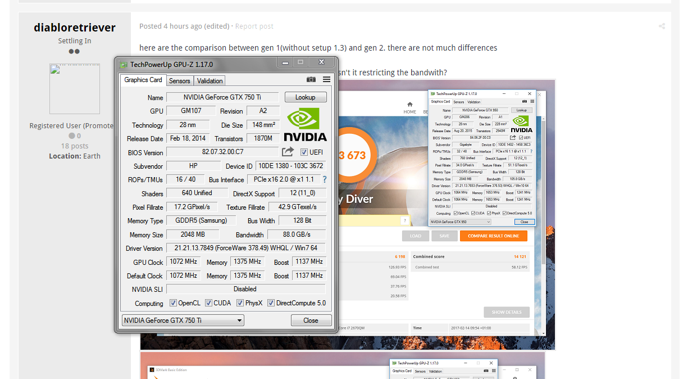Click the BIOS Version field 82.07.32.00.C7
683x379 pixels.
click(222, 152)
